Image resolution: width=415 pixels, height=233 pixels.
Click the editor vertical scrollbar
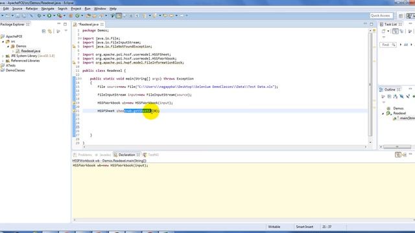370,85
